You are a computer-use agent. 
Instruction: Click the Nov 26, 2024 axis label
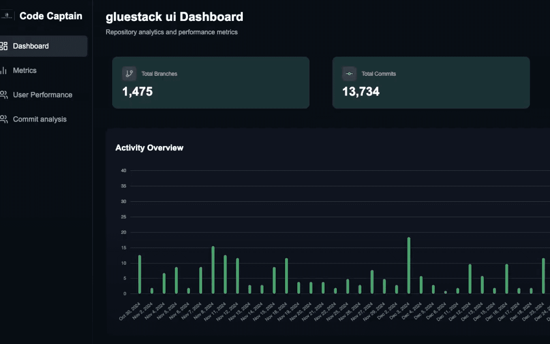pyautogui.click(x=350, y=312)
